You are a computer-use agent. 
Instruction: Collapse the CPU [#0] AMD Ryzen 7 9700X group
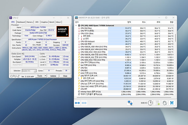click(76, 26)
